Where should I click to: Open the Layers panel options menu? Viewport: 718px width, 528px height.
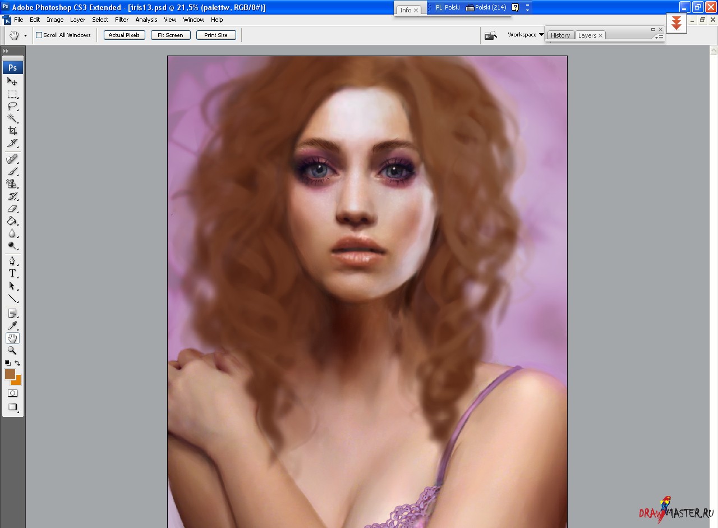(x=659, y=37)
